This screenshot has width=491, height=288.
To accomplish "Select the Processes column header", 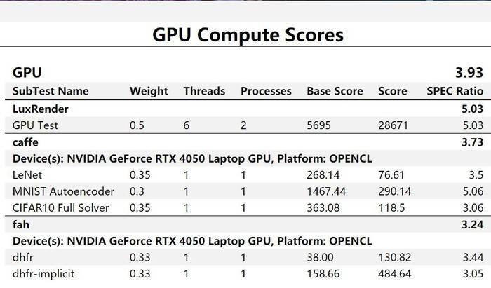I will point(266,91).
